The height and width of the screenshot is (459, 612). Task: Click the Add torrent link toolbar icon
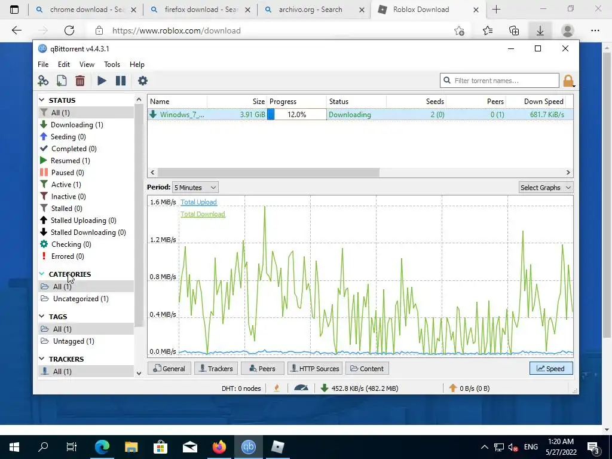(43, 81)
